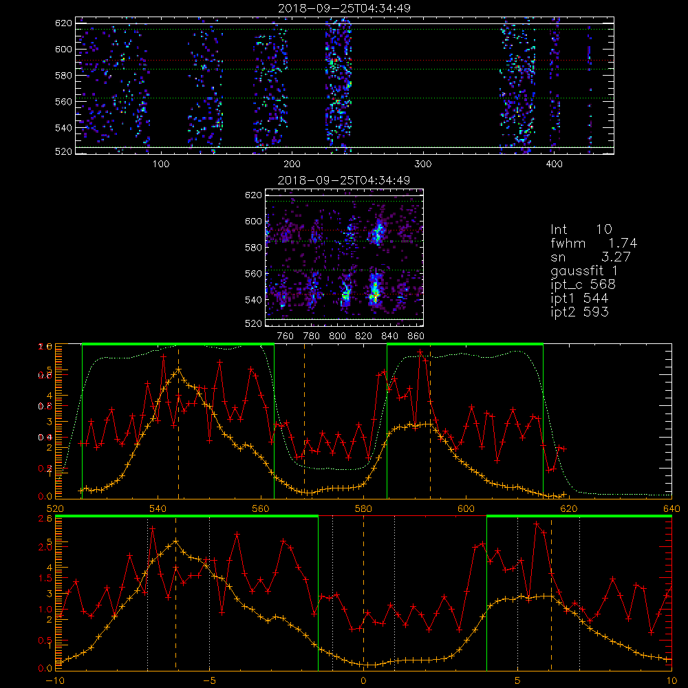Click y-axis label 620 on top plot

pyautogui.click(x=63, y=23)
